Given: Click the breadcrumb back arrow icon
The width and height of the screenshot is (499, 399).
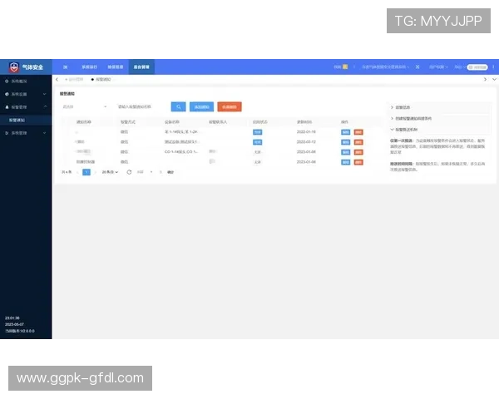Looking at the screenshot, I should point(57,79).
